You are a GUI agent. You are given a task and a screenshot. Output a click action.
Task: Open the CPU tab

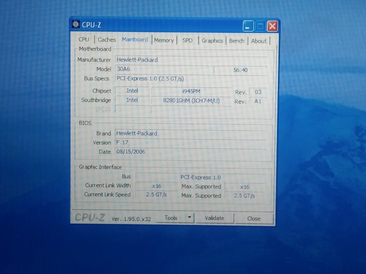pos(84,40)
